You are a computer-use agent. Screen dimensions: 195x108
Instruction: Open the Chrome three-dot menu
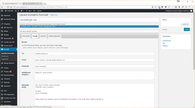click(x=193, y=7)
